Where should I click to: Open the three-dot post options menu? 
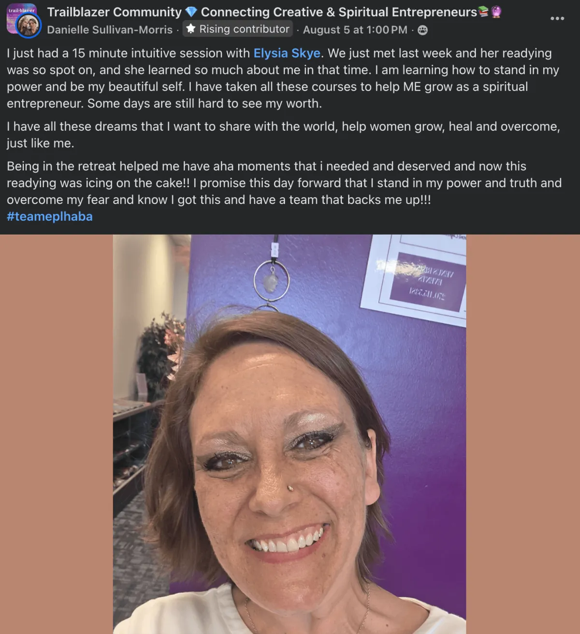point(557,18)
